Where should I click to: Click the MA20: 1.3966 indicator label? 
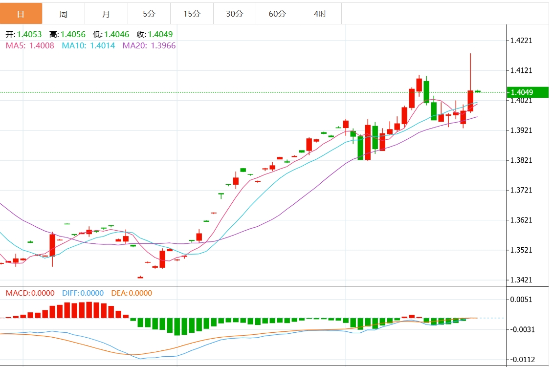pyautogui.click(x=149, y=45)
